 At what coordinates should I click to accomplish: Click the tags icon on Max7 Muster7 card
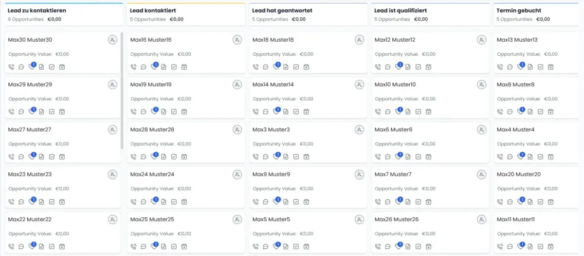click(398, 202)
